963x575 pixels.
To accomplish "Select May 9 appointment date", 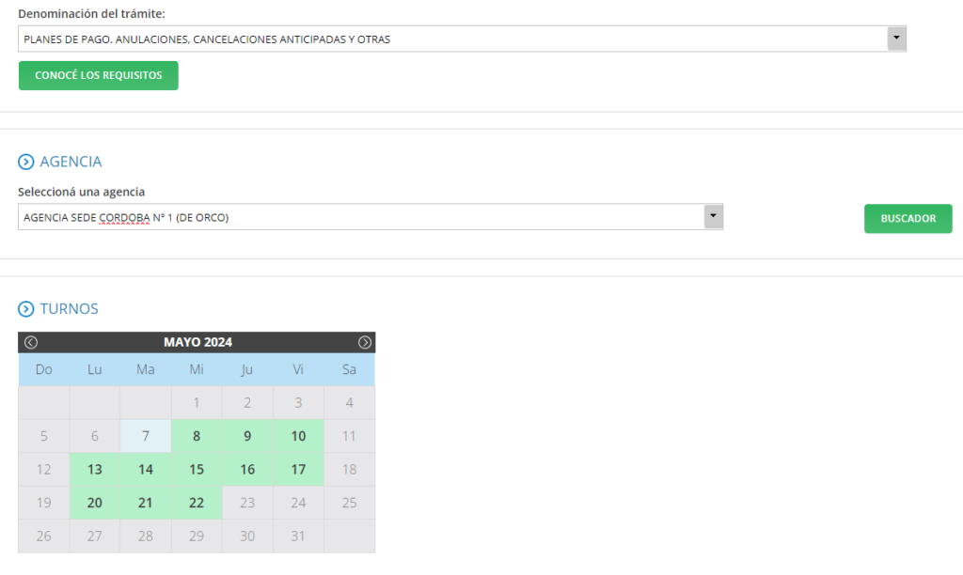I will (x=247, y=436).
